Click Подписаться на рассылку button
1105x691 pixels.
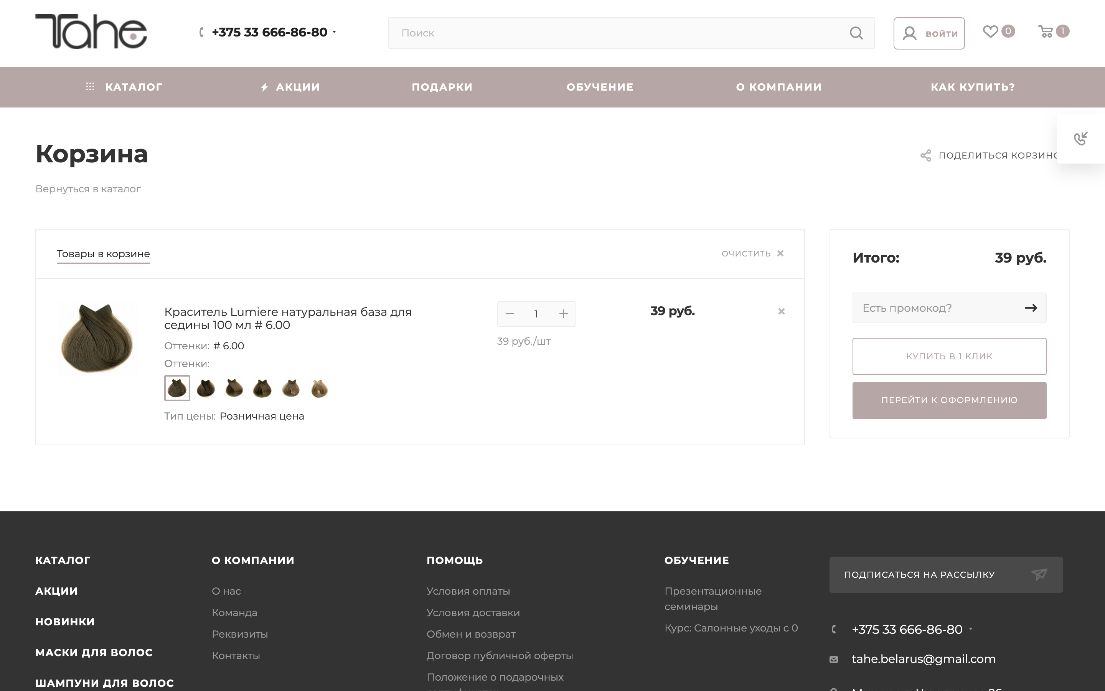click(x=946, y=574)
